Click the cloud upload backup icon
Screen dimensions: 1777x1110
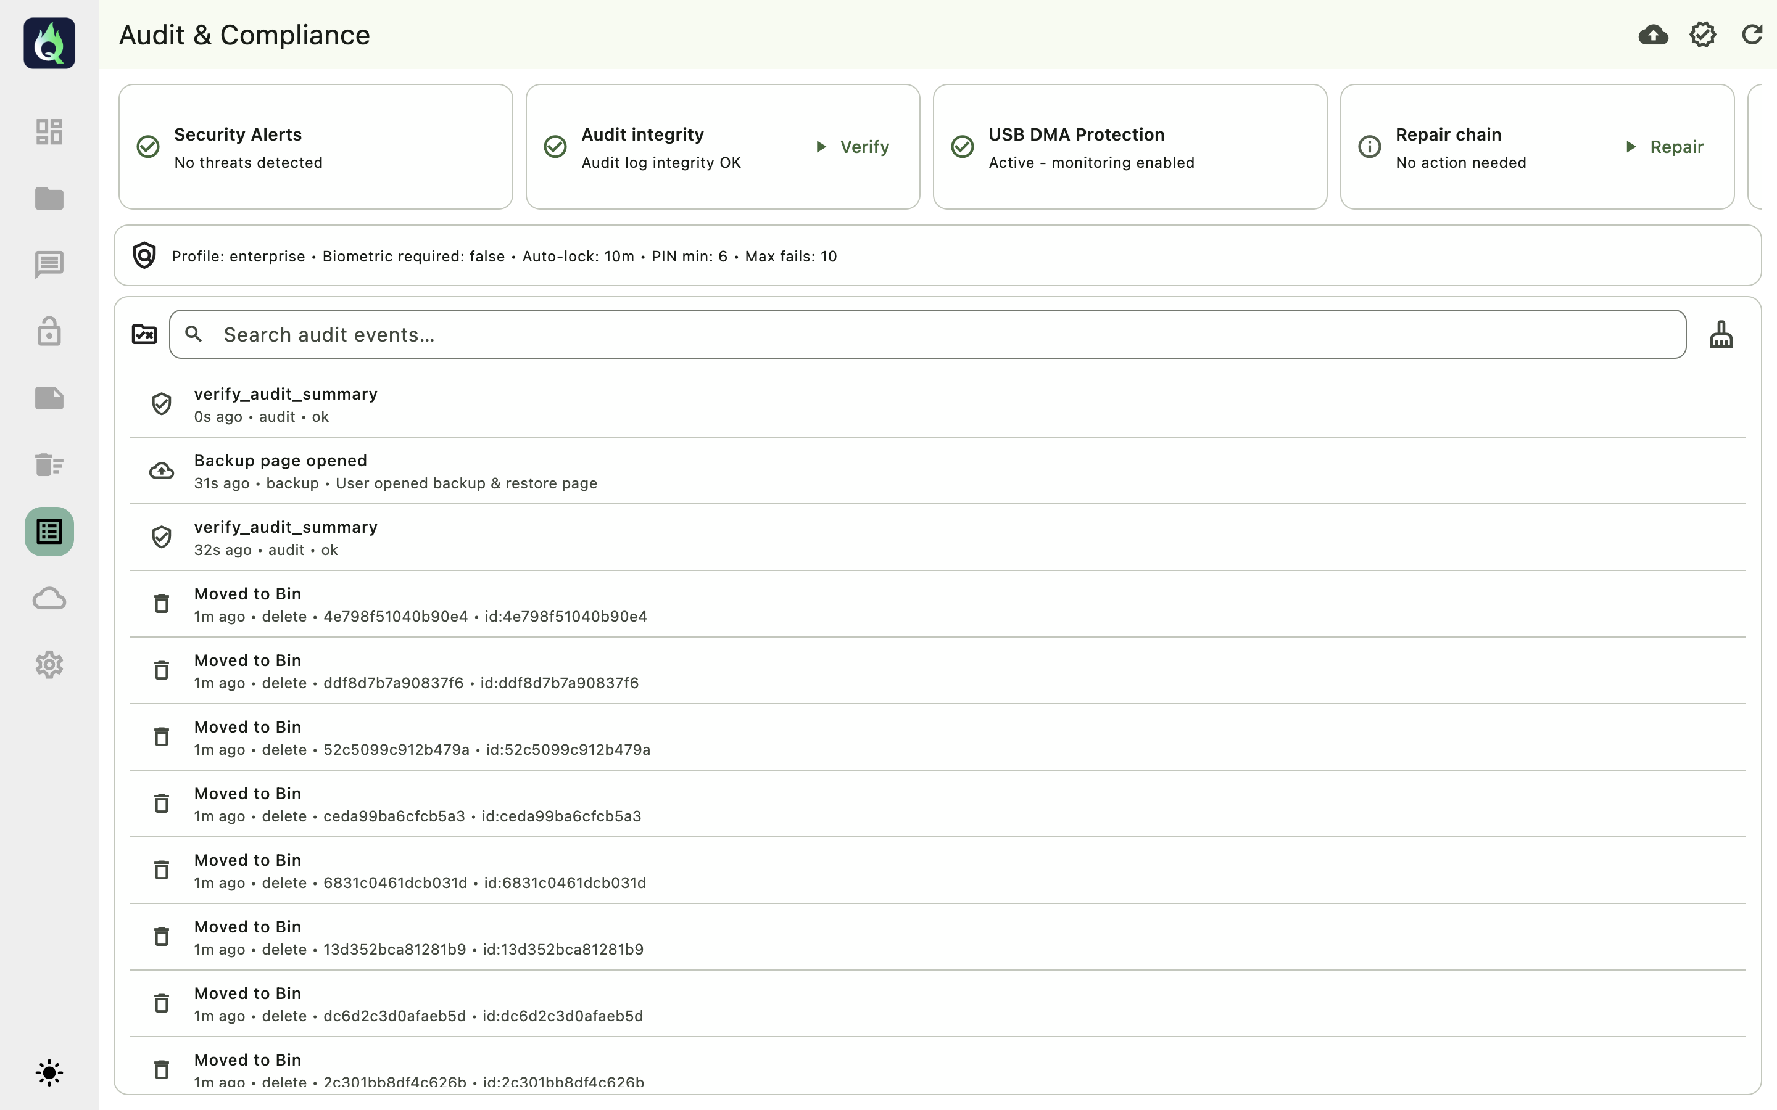click(1653, 35)
